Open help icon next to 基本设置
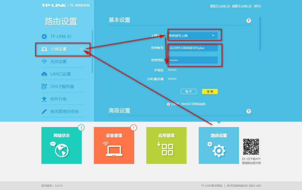The width and height of the screenshot is (302, 190). [x=249, y=21]
